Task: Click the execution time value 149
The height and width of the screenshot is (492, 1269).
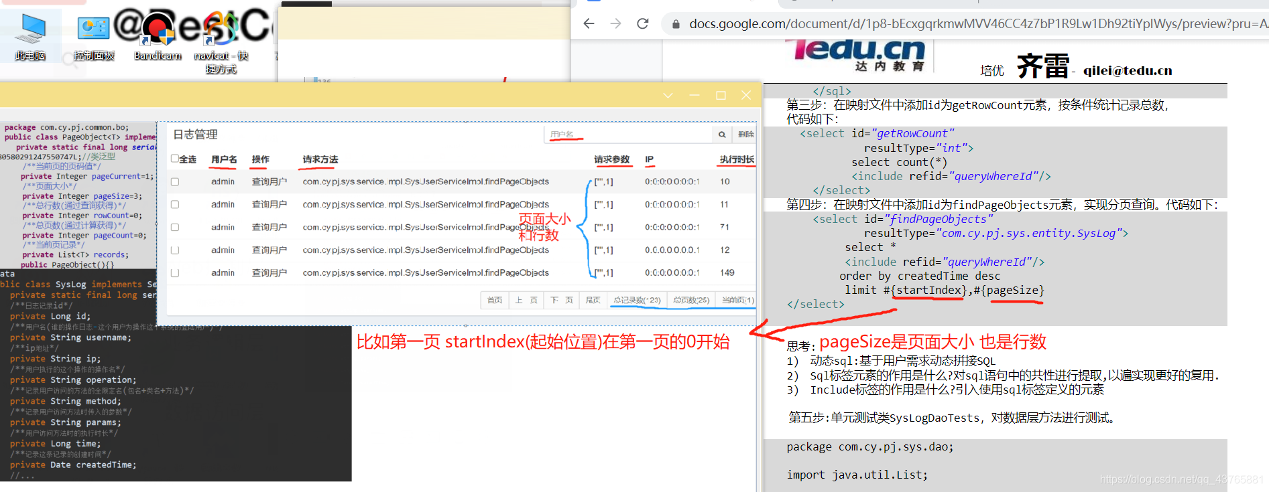Action: [x=727, y=273]
